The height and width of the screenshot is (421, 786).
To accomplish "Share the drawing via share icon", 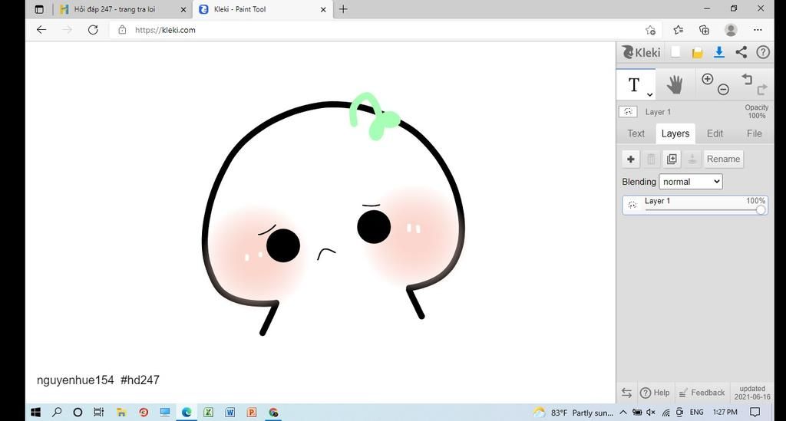I will point(741,52).
